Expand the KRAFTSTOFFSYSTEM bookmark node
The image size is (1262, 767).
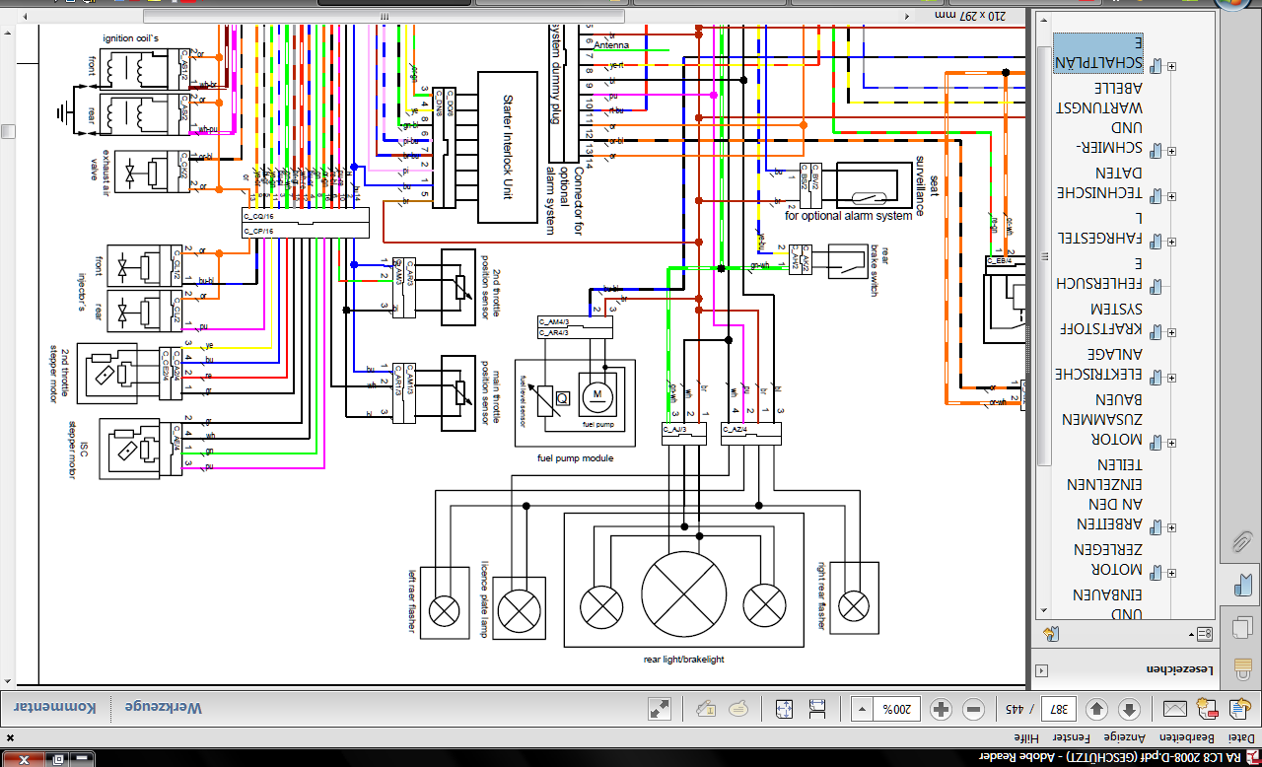pyautogui.click(x=1171, y=330)
